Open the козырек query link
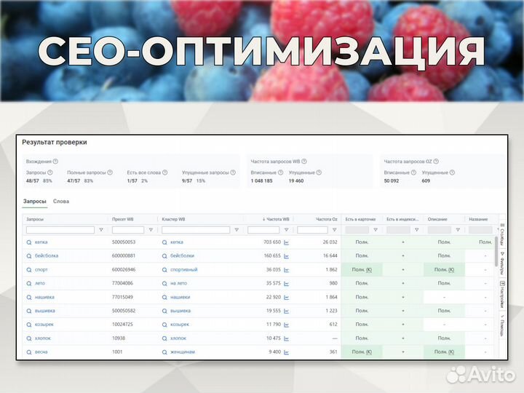 tap(44, 325)
